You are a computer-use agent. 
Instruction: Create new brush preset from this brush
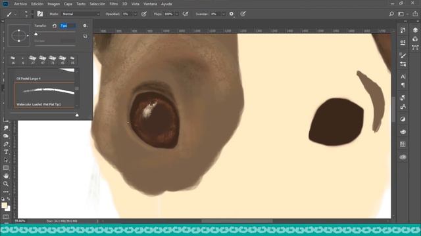[85, 36]
